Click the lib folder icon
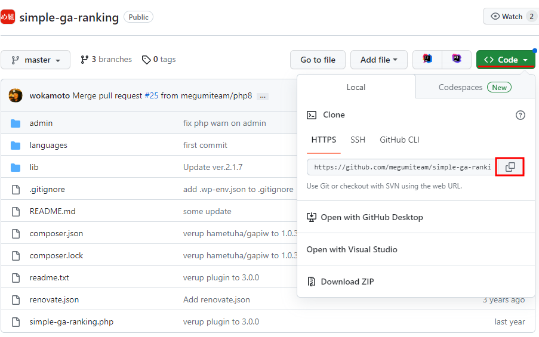Viewport: 539px width, 337px height. [x=16, y=167]
